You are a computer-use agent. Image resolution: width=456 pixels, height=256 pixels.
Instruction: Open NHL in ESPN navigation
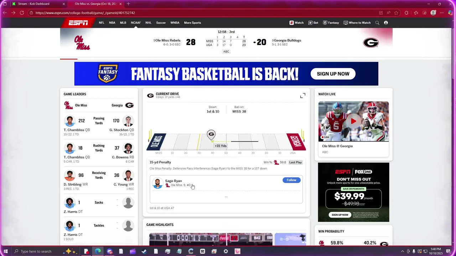[149, 23]
